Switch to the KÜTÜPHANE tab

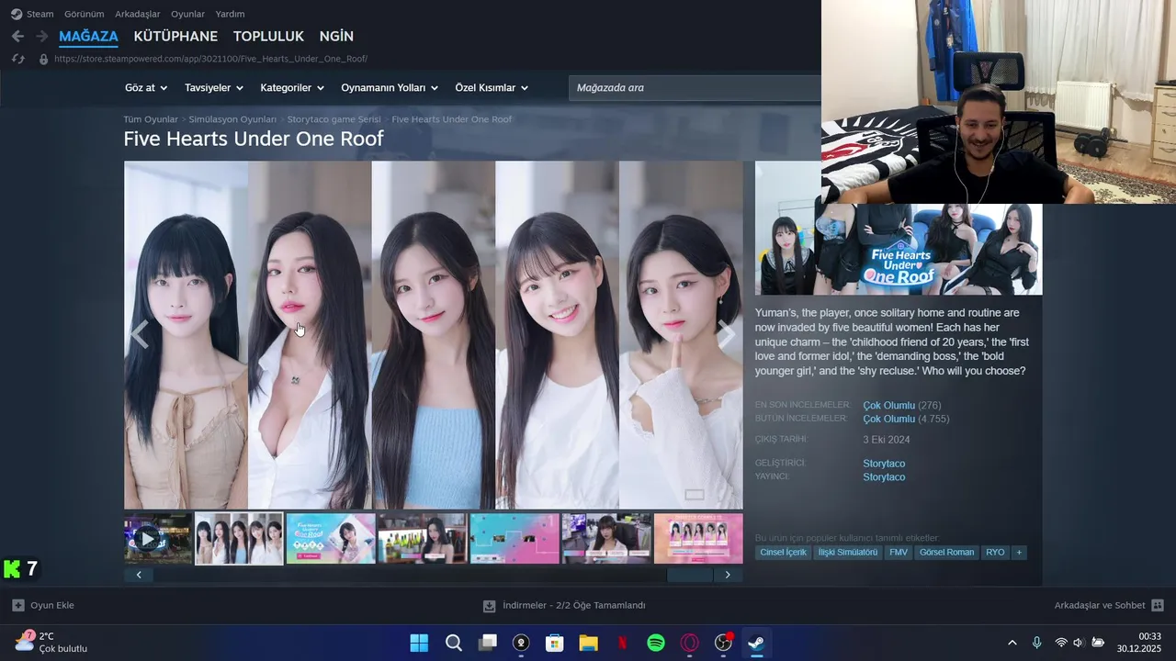coord(175,37)
